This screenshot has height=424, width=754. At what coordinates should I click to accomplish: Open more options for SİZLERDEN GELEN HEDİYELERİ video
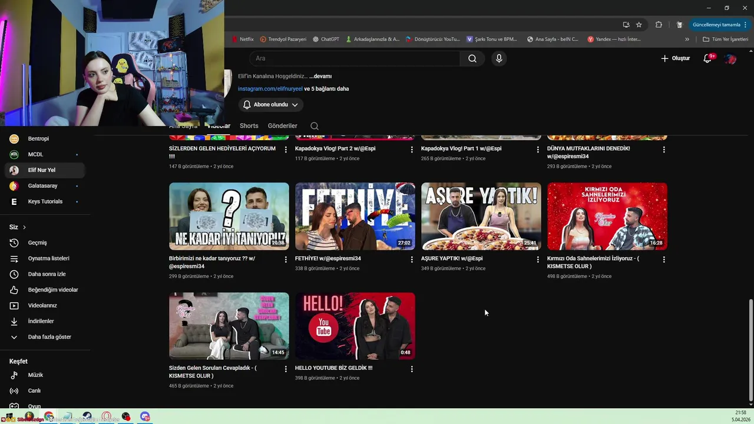point(286,150)
